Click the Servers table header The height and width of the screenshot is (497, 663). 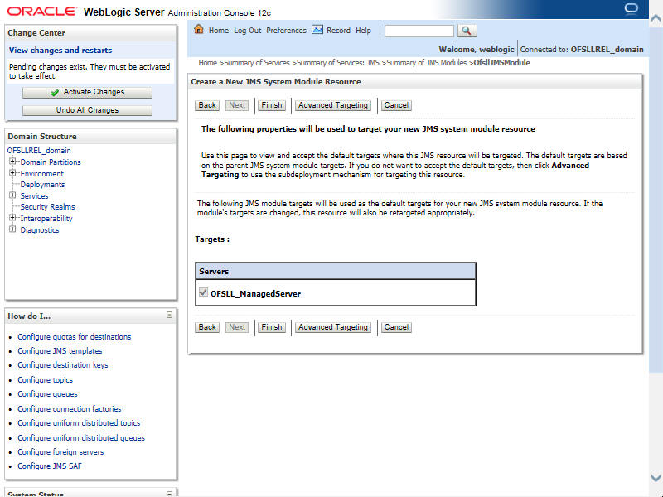[x=336, y=272]
